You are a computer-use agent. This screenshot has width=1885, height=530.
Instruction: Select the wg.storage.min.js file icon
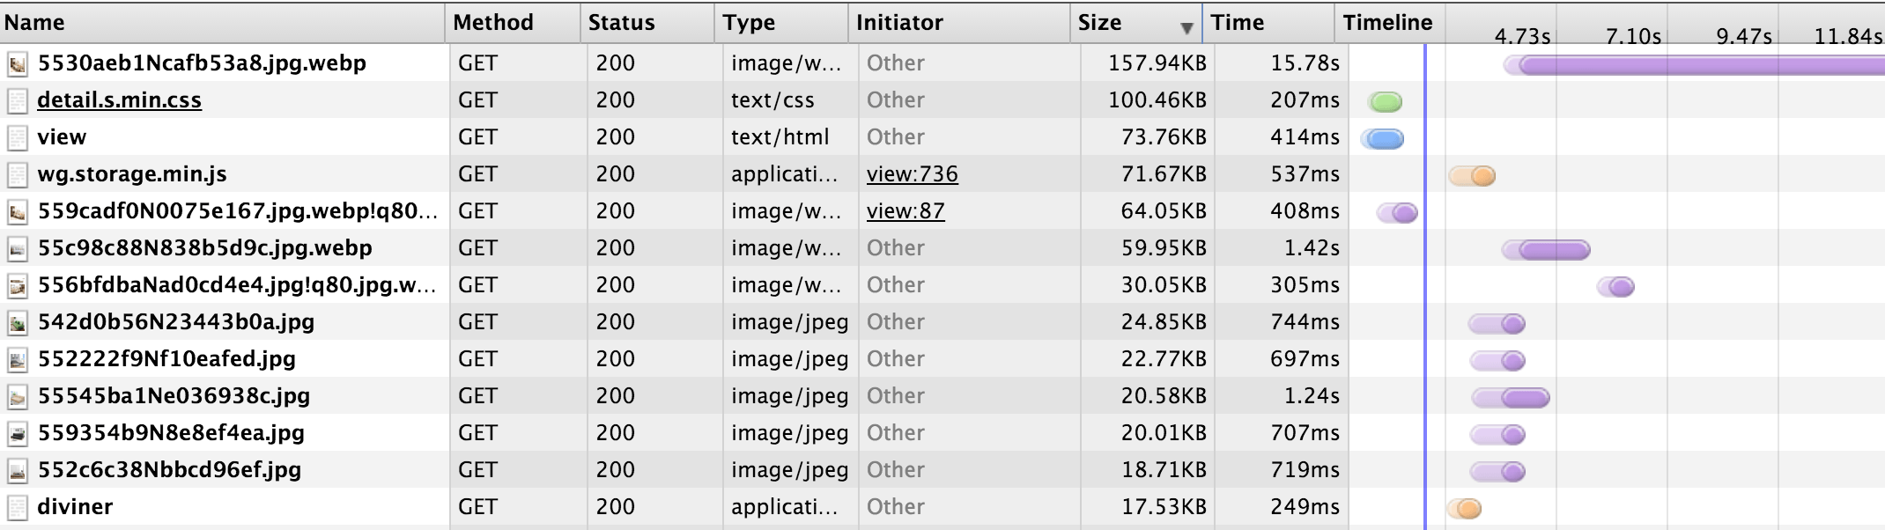[x=17, y=174]
